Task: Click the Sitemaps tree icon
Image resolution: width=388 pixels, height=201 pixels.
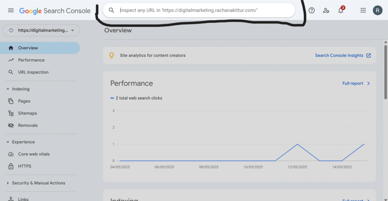Action: pyautogui.click(x=11, y=113)
